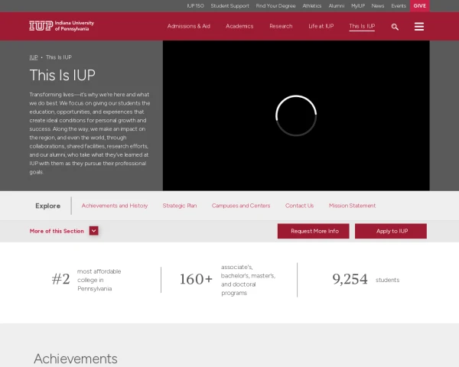
Task: Open the Strategic Plan link
Action: click(180, 206)
